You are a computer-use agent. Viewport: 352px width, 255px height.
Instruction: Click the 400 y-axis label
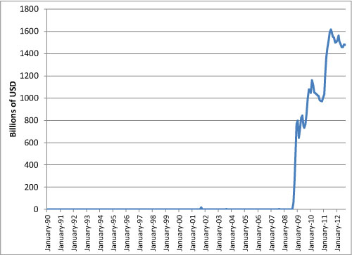[31, 165]
